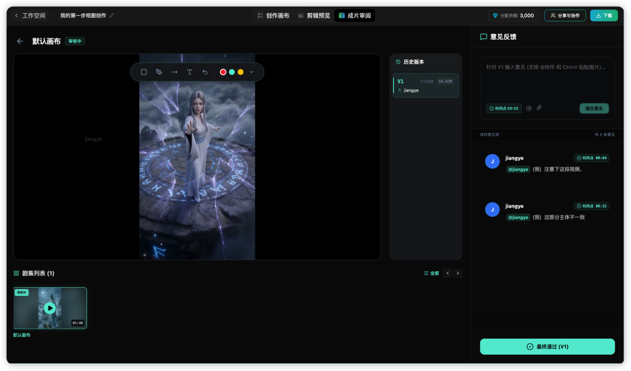The width and height of the screenshot is (631, 371).
Task: Mention a collaborator with the @ icon
Action: 529,109
